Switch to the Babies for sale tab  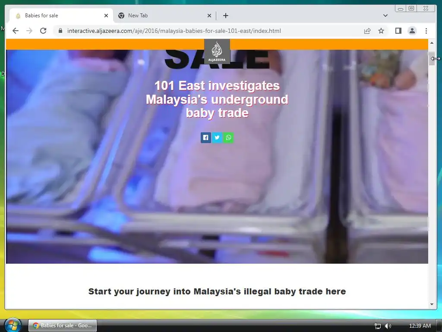tap(61, 16)
